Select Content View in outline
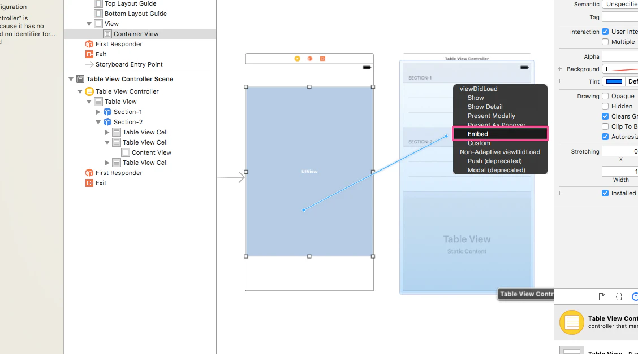The height and width of the screenshot is (354, 638). 152,152
